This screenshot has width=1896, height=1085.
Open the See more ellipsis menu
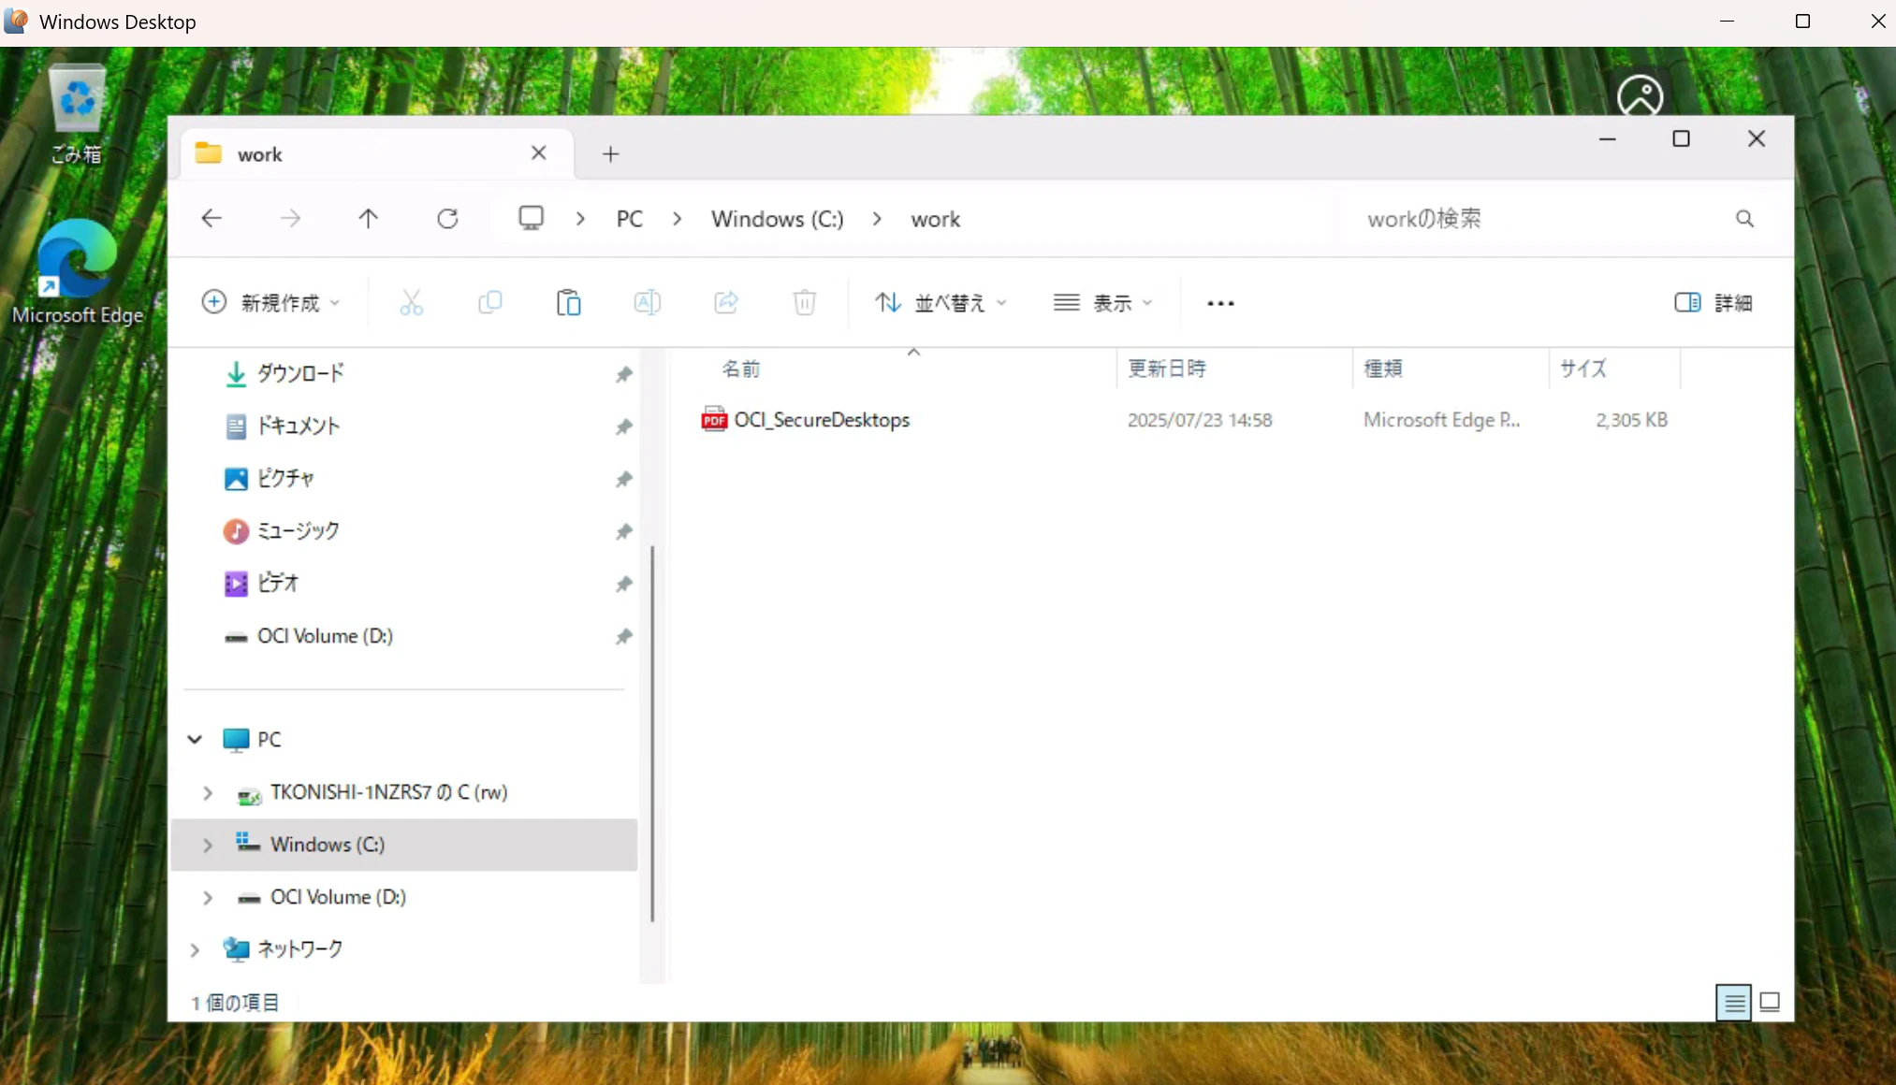click(1220, 303)
